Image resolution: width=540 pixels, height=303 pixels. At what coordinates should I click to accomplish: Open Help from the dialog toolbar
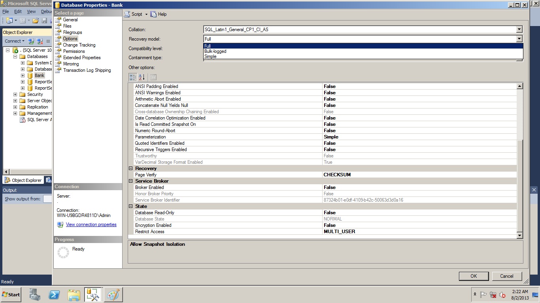pyautogui.click(x=159, y=14)
